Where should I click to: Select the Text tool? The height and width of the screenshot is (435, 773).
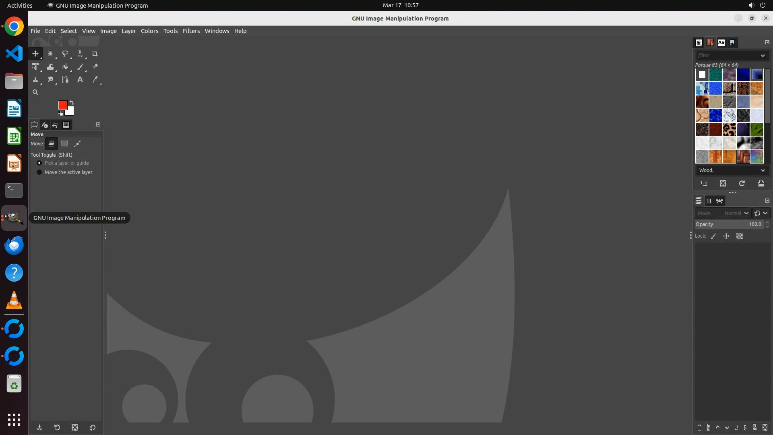[x=80, y=80]
